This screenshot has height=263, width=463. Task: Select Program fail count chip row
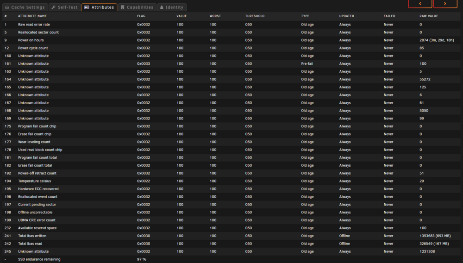(x=231, y=126)
